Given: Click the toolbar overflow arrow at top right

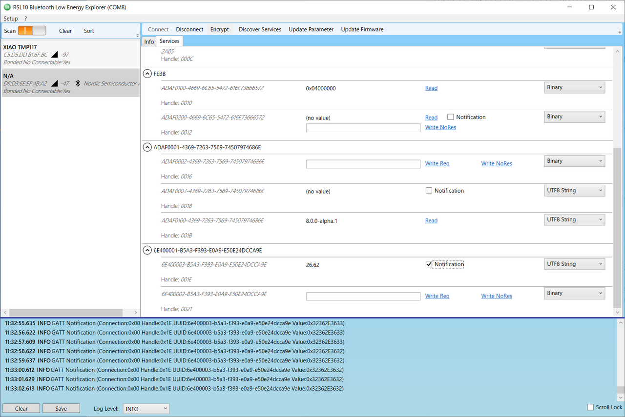Looking at the screenshot, I should [619, 32].
